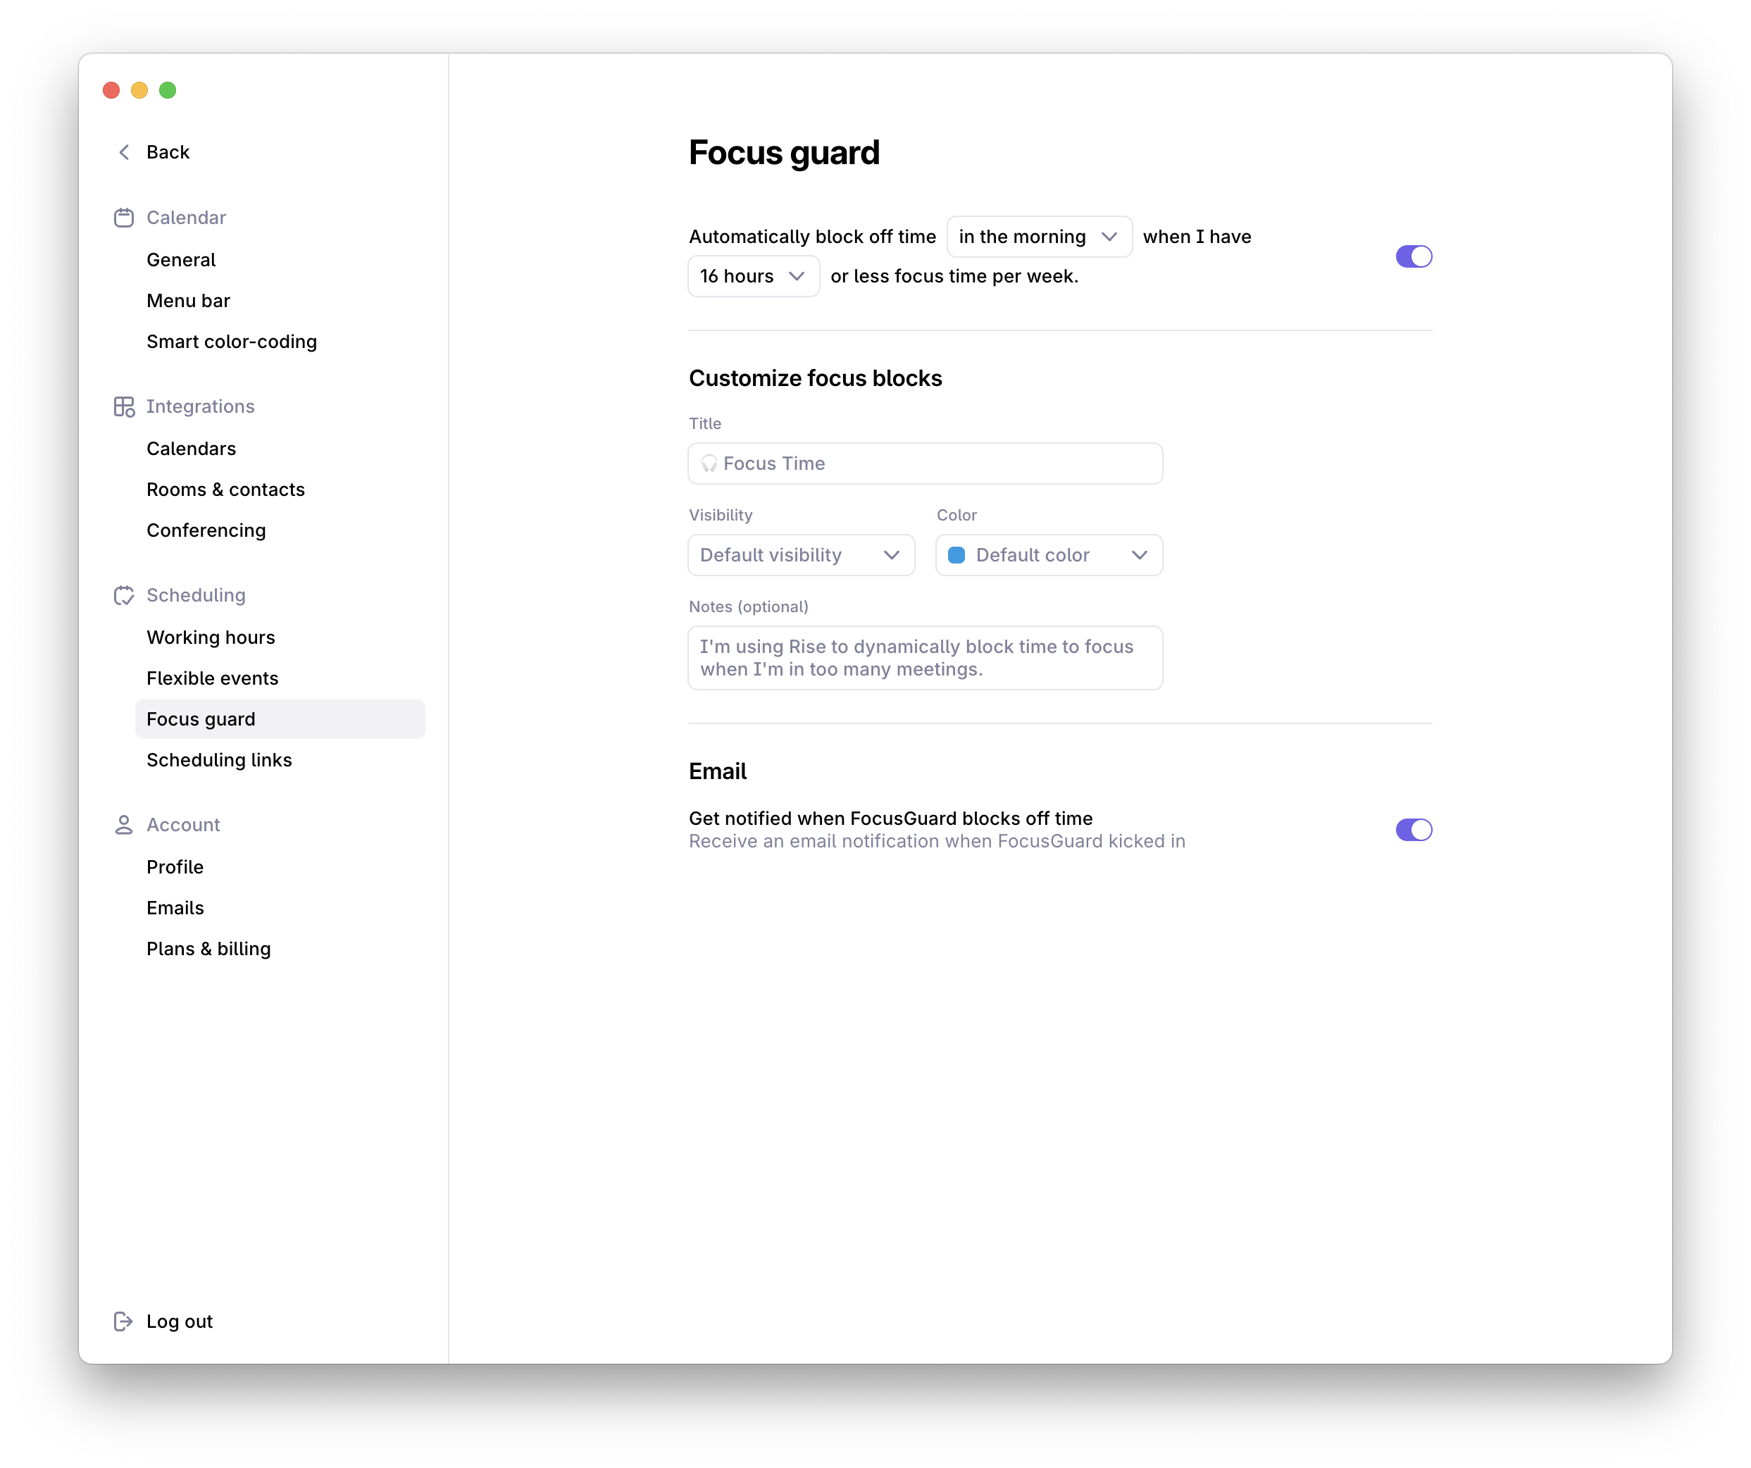Click the Scheduling section icon

123,595
